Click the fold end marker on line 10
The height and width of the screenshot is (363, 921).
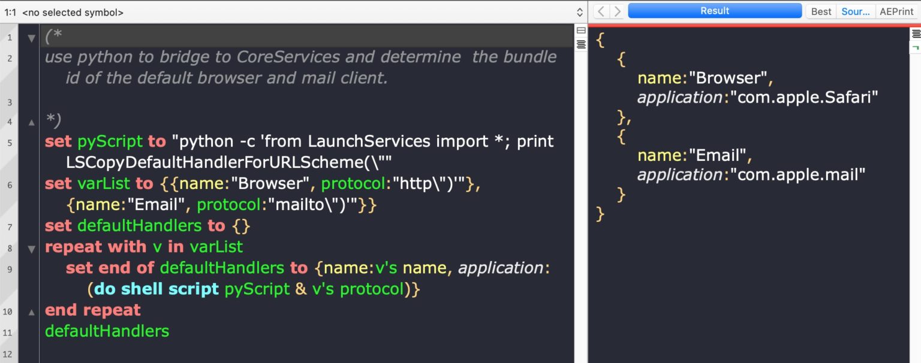(x=31, y=311)
